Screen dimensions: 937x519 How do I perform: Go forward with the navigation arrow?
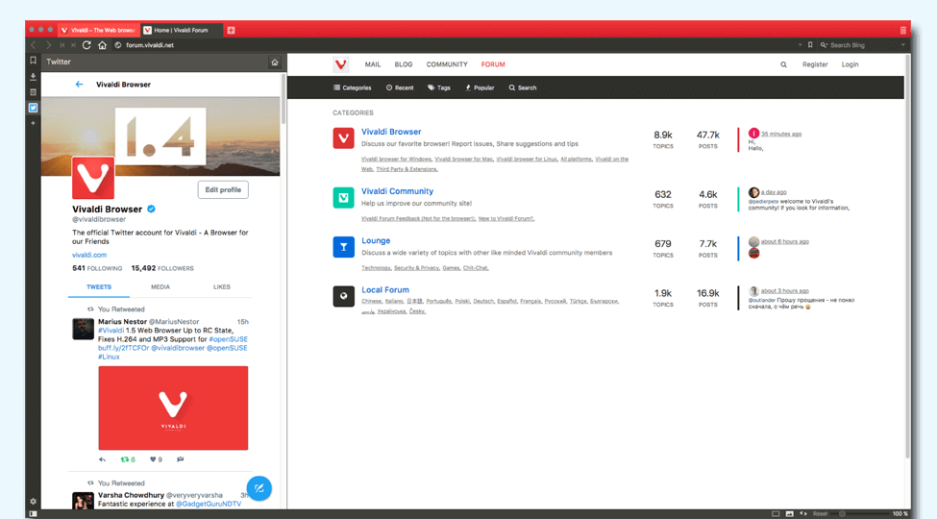point(48,45)
